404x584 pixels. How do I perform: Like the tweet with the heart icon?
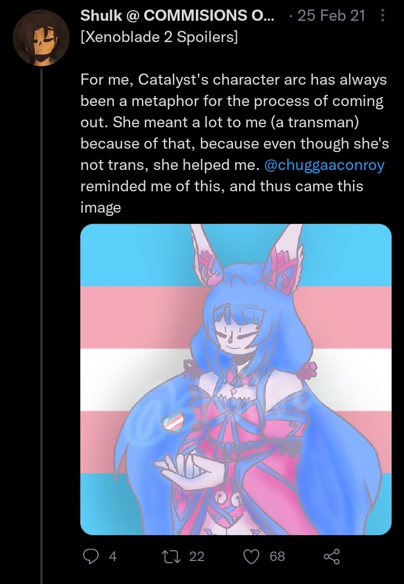pyautogui.click(x=251, y=556)
